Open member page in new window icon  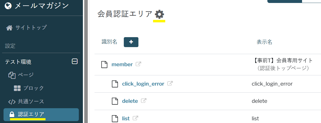tap(138, 64)
